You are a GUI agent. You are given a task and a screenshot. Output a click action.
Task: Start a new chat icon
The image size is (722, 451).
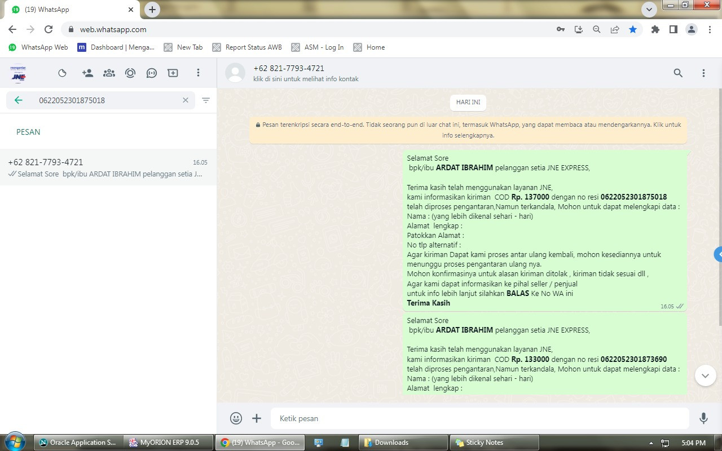(x=173, y=73)
